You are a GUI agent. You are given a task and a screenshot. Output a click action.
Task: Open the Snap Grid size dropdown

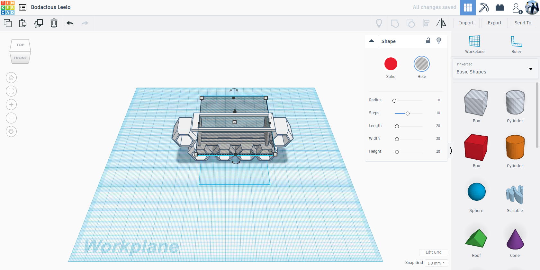click(x=436, y=263)
